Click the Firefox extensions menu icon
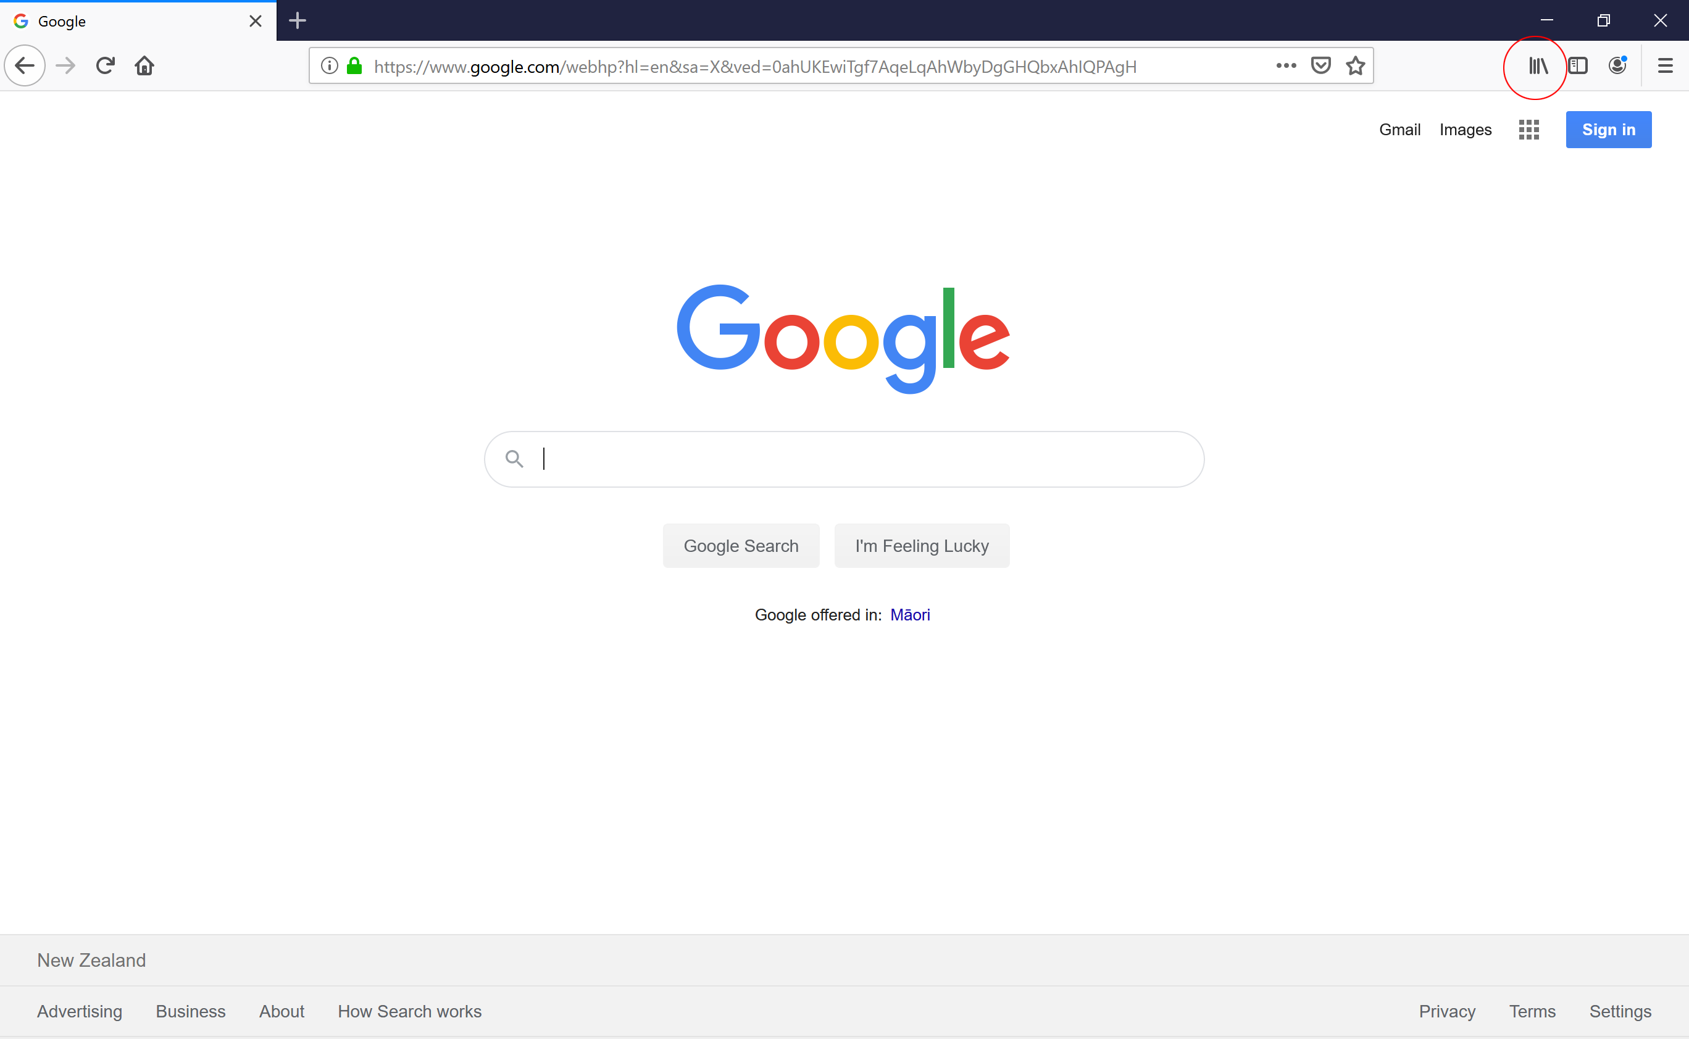 pos(1538,67)
